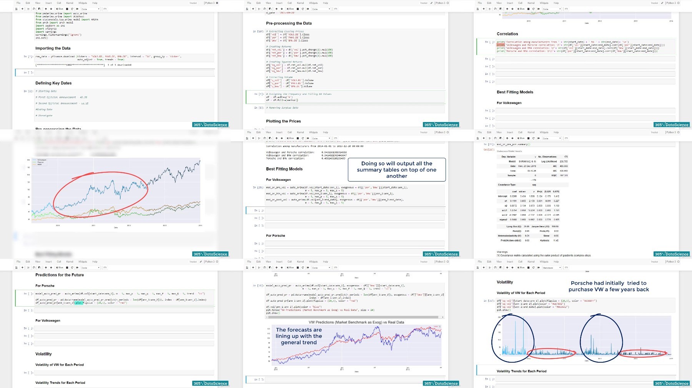Screen dimensions: 692x388
Task: Add a new cell in the Correlation notebook toolbar
Action: click(x=484, y=9)
